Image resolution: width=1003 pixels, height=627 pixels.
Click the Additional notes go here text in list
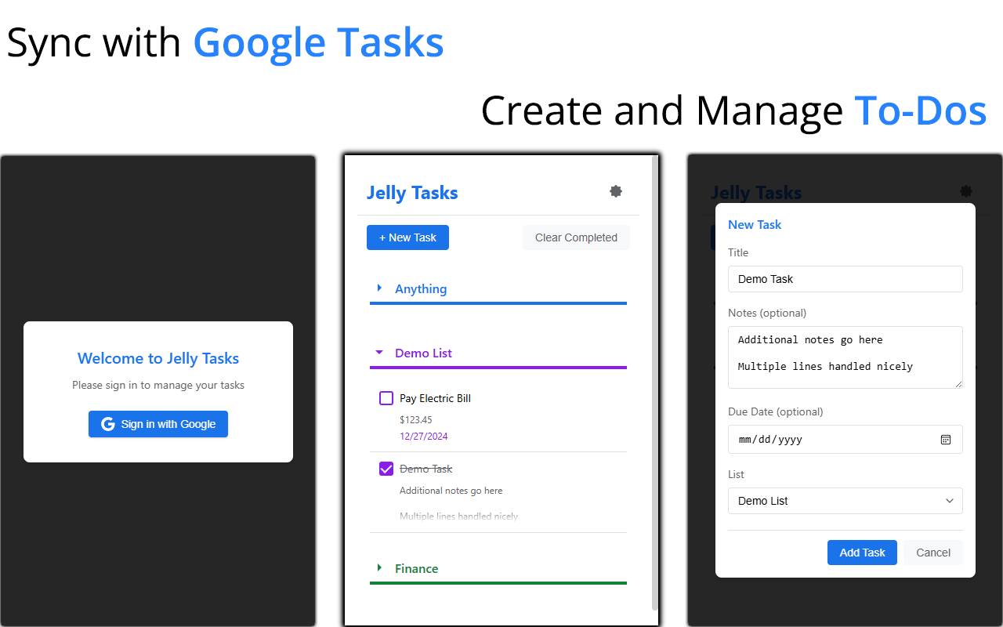coord(451,491)
